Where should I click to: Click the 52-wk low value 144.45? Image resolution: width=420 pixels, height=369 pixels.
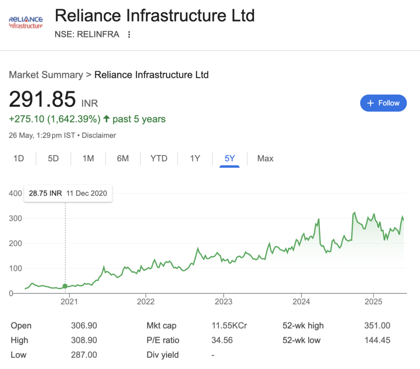(377, 340)
